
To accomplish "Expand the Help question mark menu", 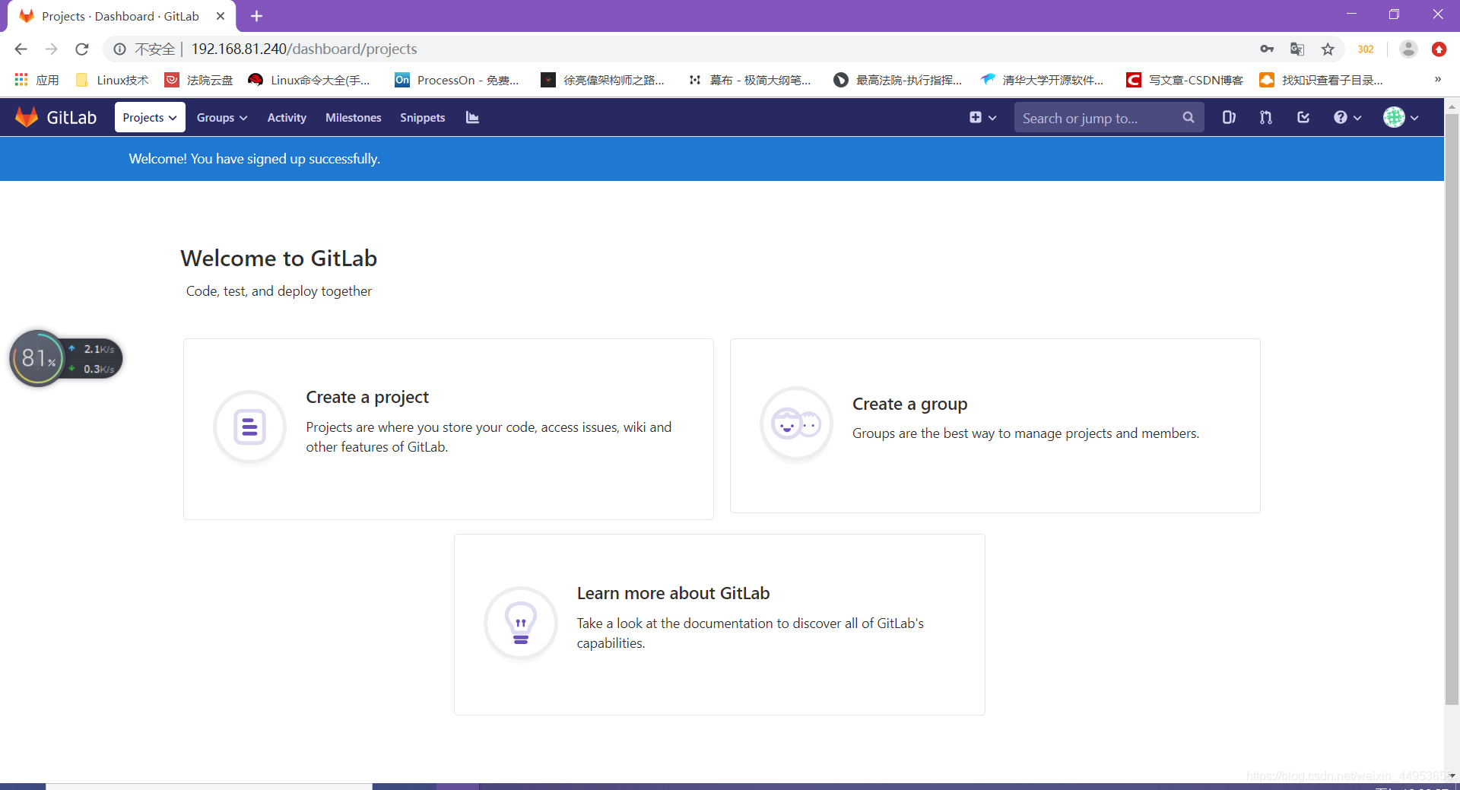I will click(x=1347, y=117).
